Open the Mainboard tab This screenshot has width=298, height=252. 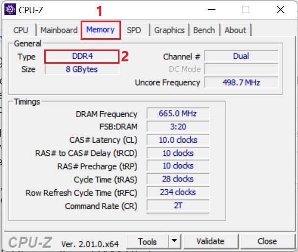59,30
